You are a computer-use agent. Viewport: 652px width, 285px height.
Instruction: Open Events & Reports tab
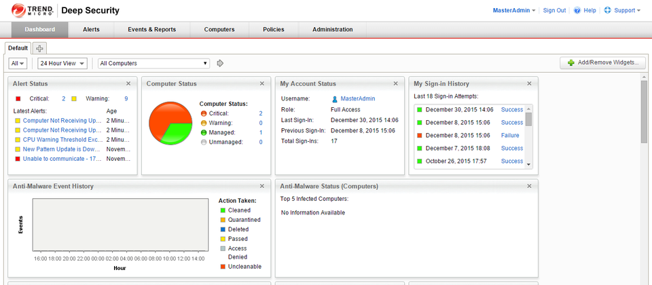click(x=151, y=29)
